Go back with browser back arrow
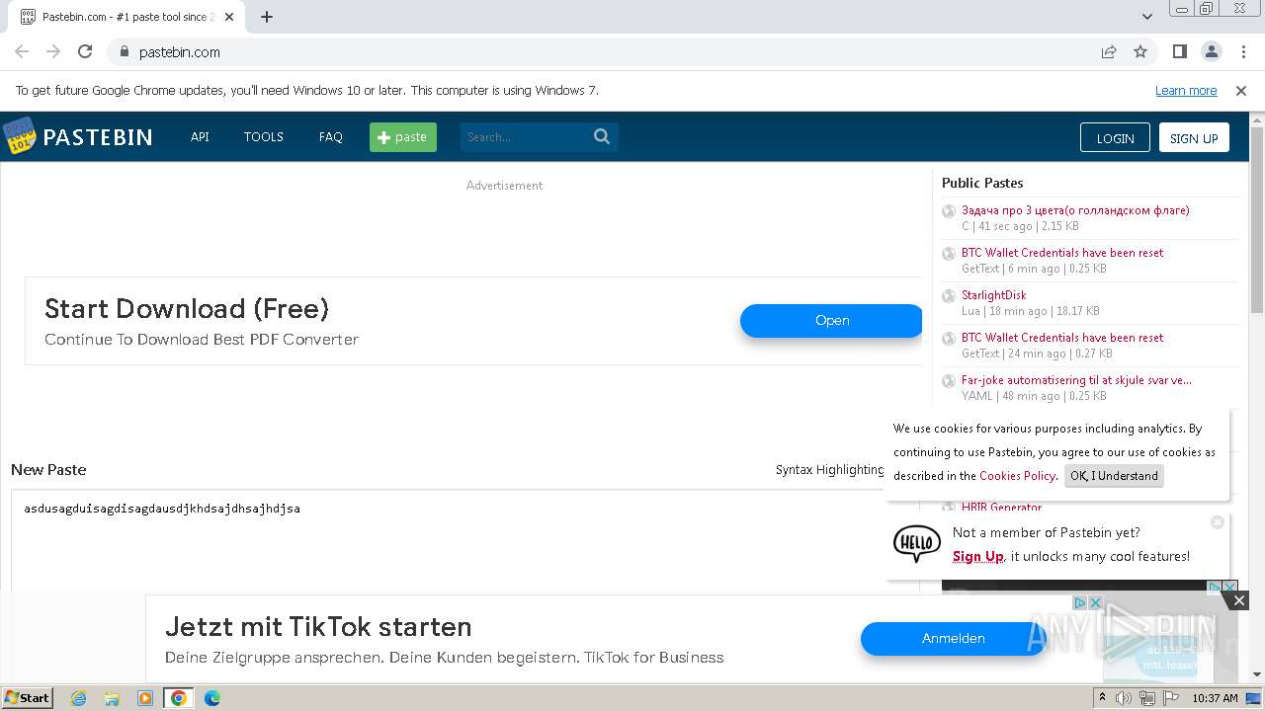 pos(22,51)
